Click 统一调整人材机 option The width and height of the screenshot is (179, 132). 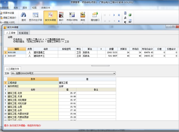7,22
